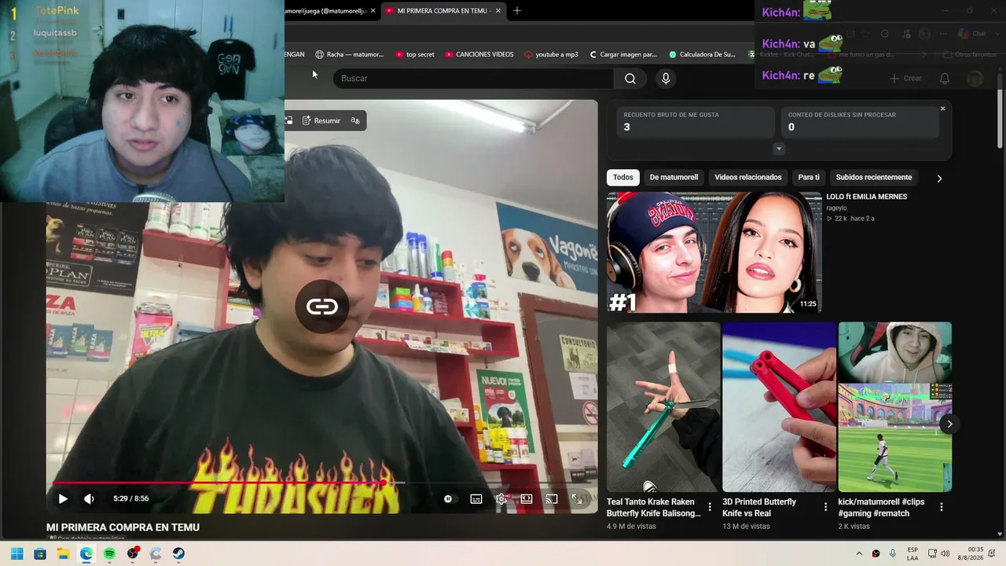Click the translate icon next to Resumir
Image resolution: width=1006 pixels, height=566 pixels.
pyautogui.click(x=355, y=120)
